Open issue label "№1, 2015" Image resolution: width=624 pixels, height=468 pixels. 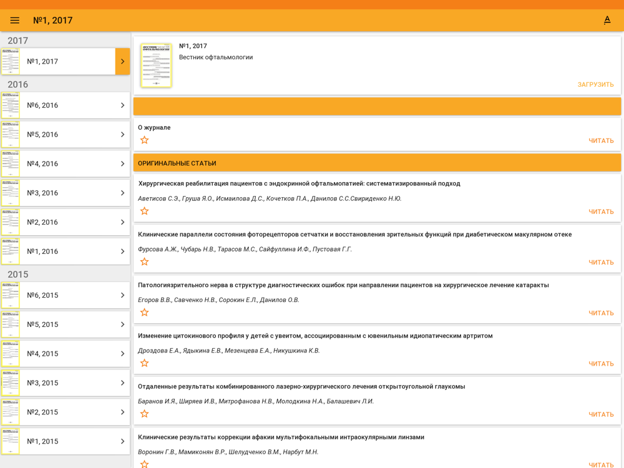42,441
